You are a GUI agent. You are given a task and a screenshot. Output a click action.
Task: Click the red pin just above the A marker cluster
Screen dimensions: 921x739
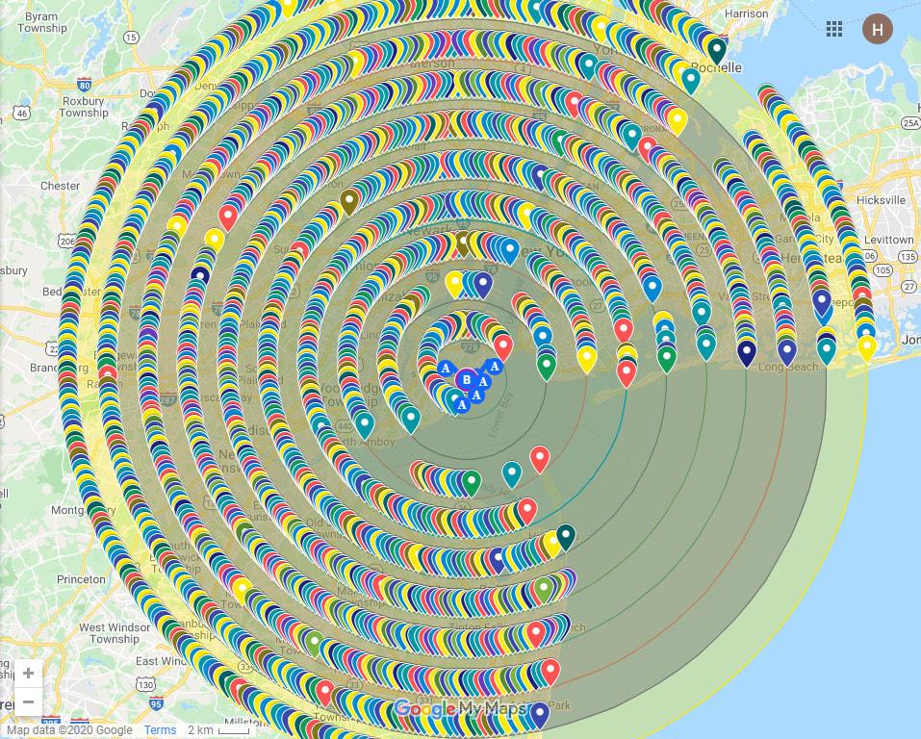click(x=505, y=344)
